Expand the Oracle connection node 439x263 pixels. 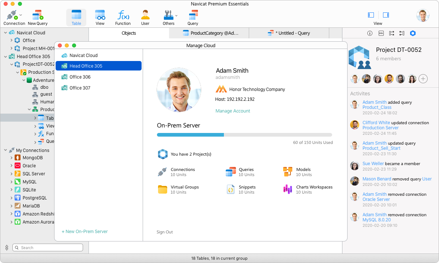click(11, 166)
